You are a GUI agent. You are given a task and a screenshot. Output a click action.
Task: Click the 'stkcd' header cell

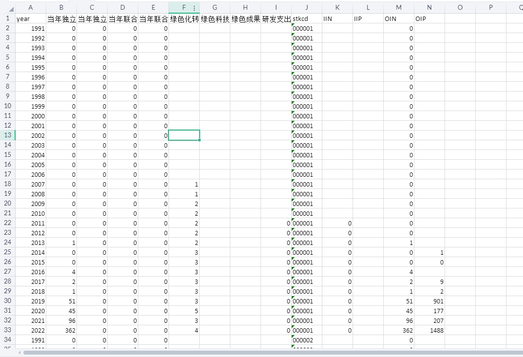306,19
